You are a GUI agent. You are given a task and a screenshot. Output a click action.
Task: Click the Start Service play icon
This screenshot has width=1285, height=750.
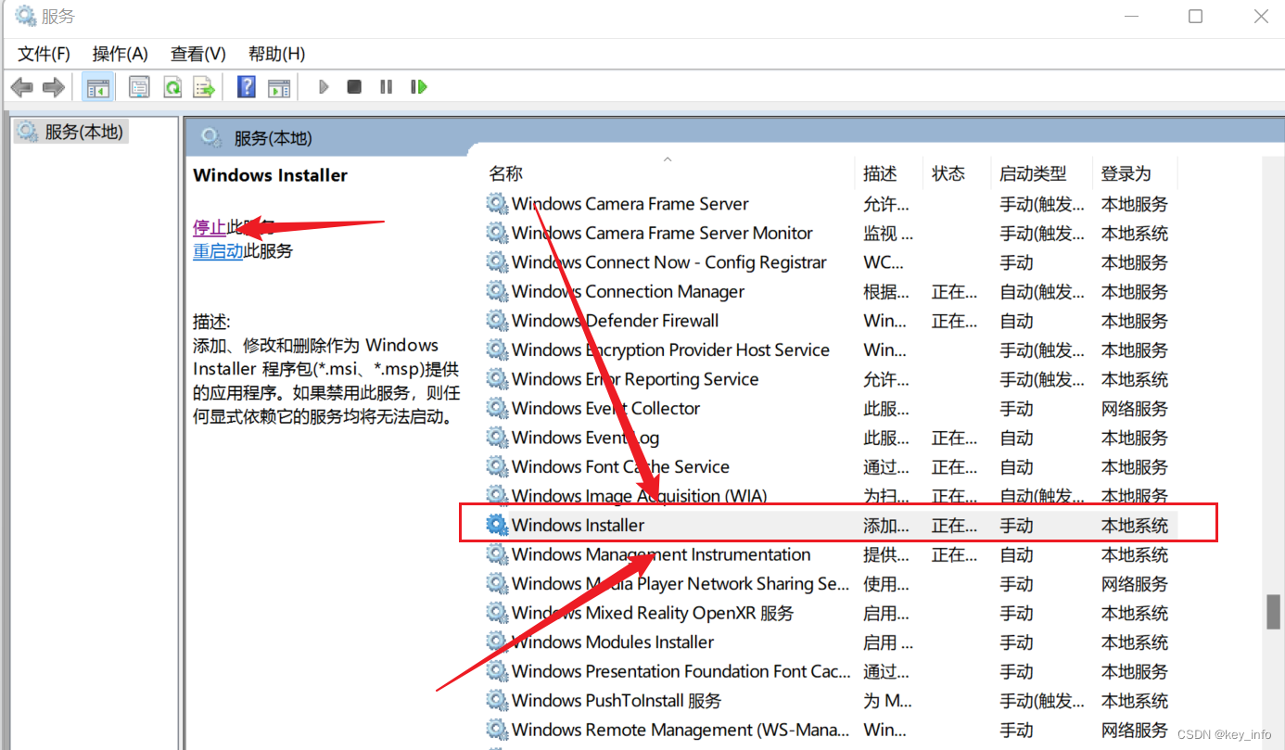coord(324,87)
